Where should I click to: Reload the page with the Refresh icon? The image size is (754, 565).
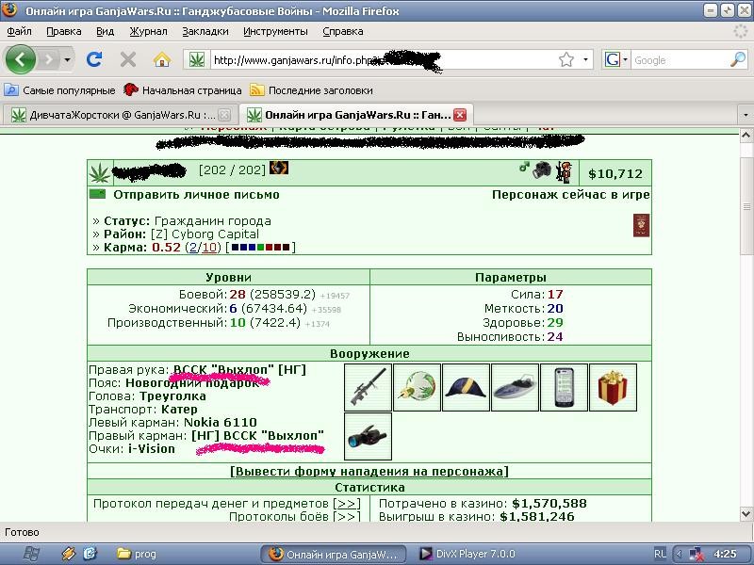94,59
